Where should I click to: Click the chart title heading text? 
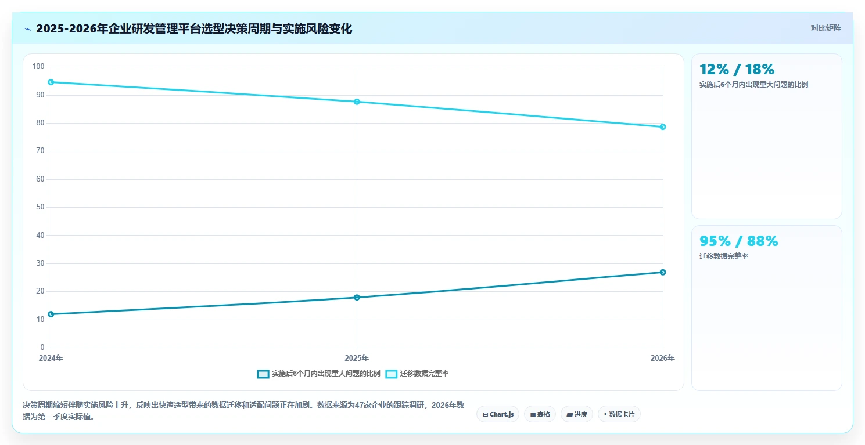[x=194, y=29]
